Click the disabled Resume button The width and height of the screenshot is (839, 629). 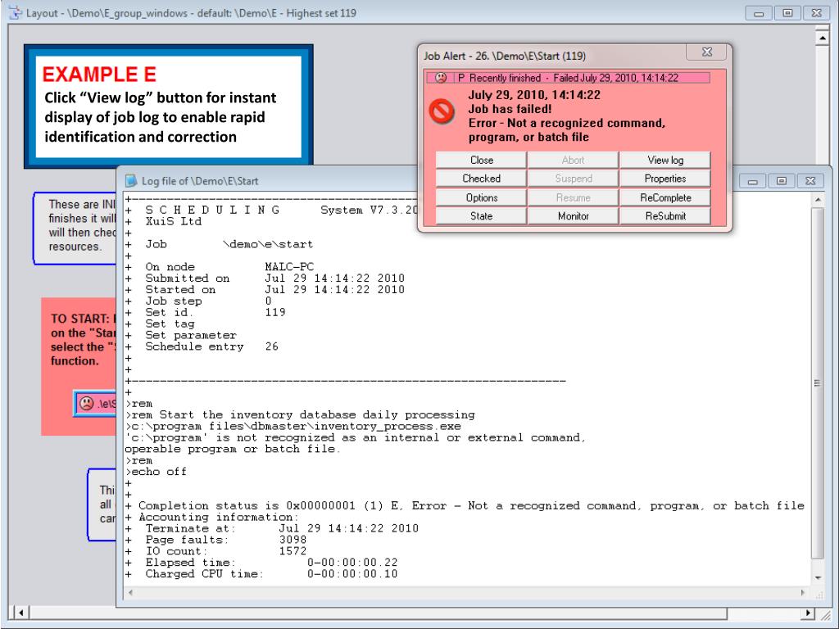point(573,197)
